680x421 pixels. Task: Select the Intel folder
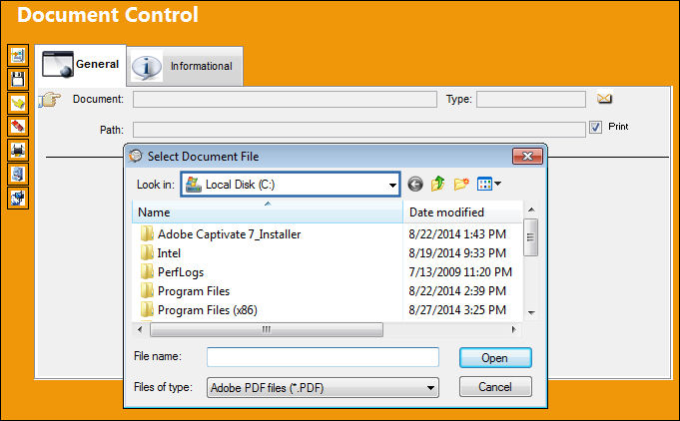pos(161,253)
